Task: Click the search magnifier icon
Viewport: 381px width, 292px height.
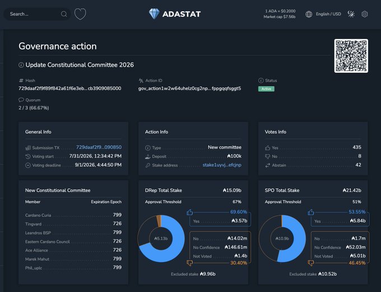Action: coord(64,14)
